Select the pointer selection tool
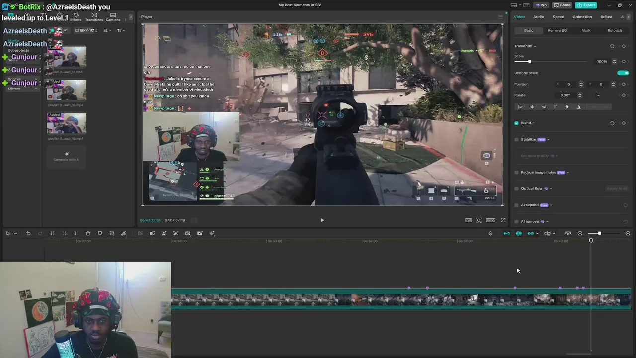 8,233
